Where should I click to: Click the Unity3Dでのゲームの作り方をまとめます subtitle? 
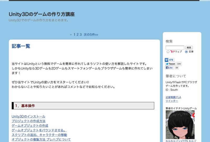coord(39,20)
